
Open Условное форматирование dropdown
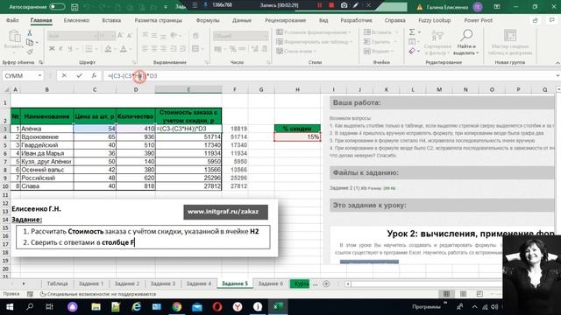tap(314, 32)
